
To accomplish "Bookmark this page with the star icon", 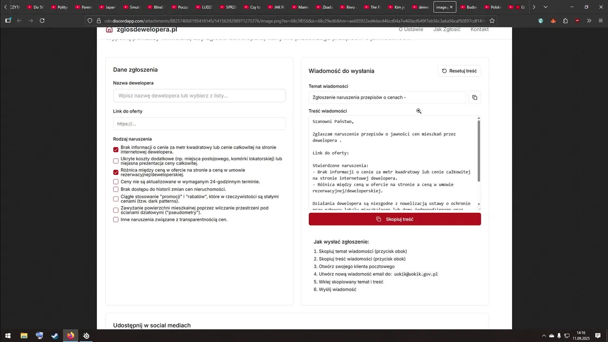I will [x=492, y=21].
